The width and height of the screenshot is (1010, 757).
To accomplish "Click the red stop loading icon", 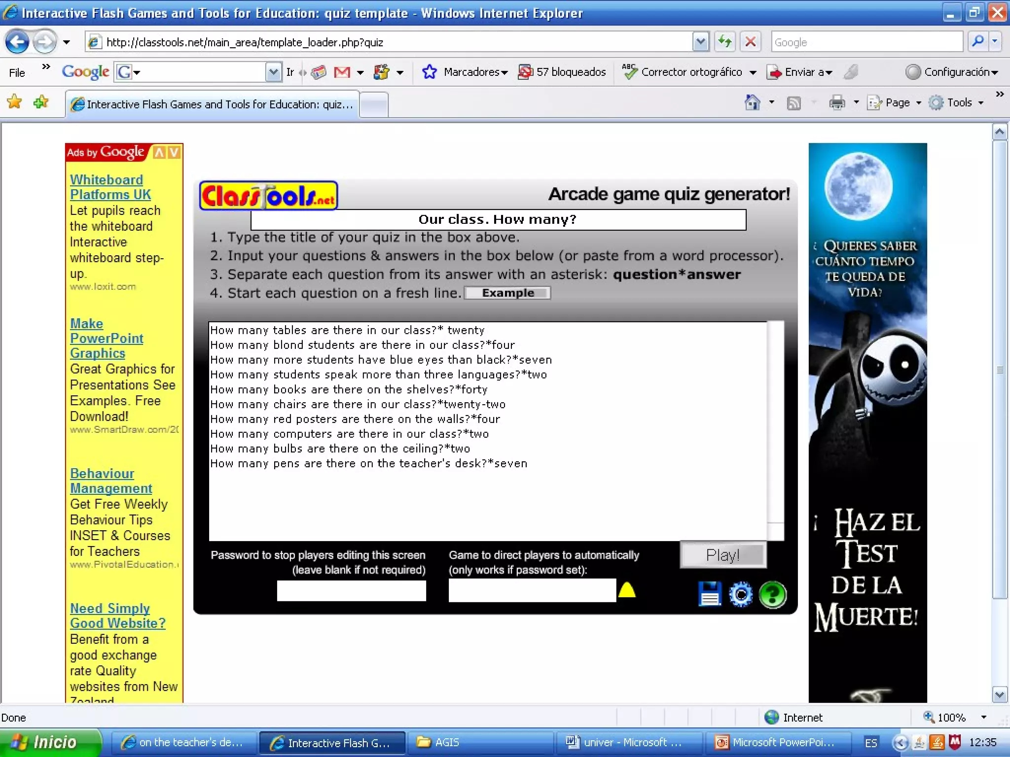I will (x=750, y=42).
